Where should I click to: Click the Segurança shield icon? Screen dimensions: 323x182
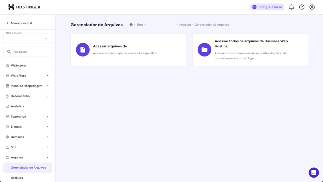click(7, 116)
